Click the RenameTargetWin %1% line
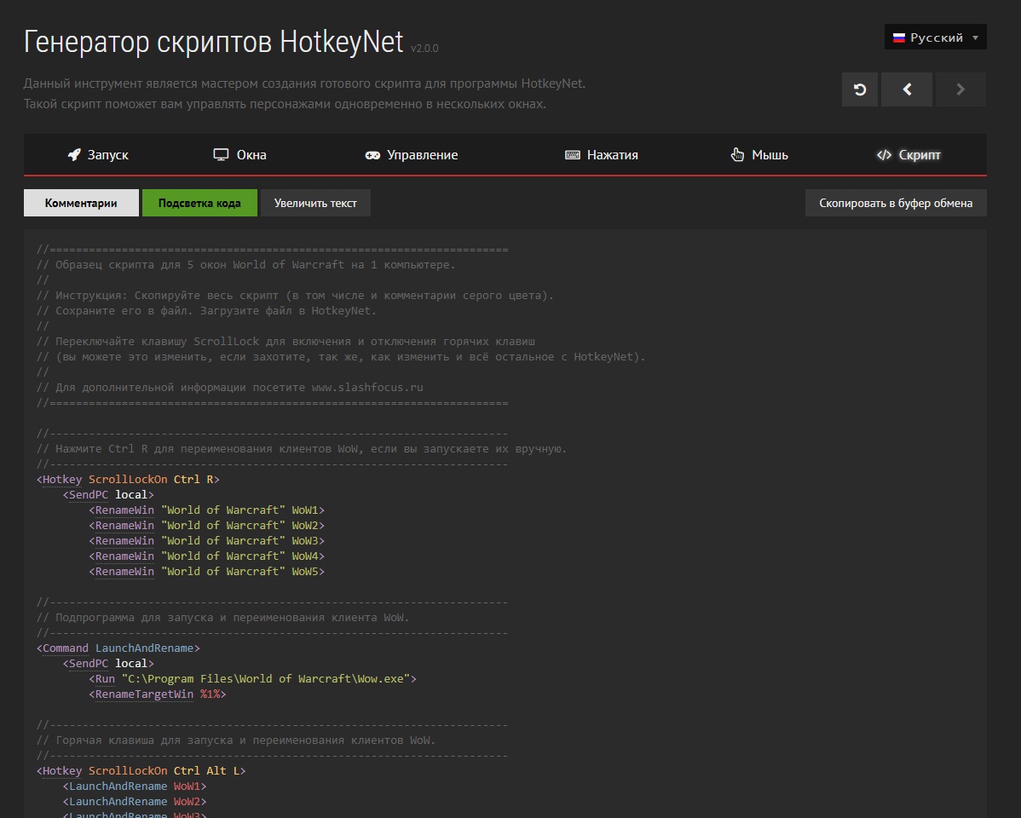 point(158,694)
